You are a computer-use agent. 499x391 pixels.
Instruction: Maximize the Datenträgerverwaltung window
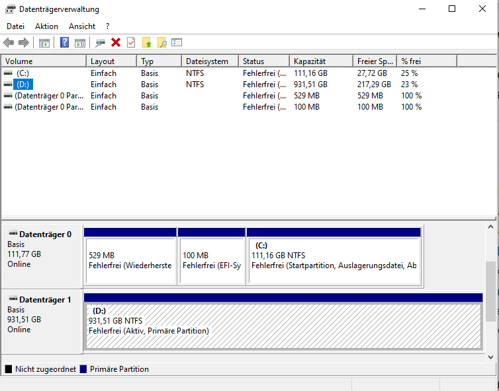click(452, 9)
